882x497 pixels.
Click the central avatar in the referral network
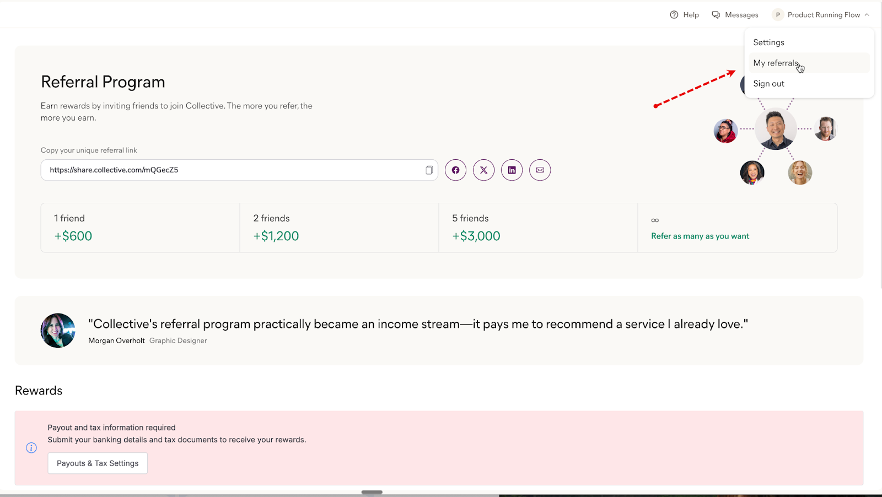click(776, 128)
